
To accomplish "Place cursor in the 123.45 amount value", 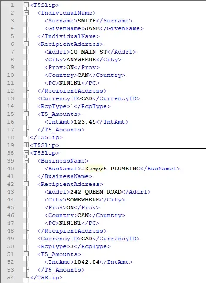I will coord(85,122).
